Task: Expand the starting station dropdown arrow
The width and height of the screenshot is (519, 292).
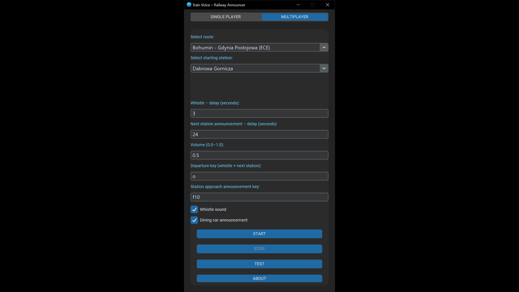Action: click(x=324, y=68)
